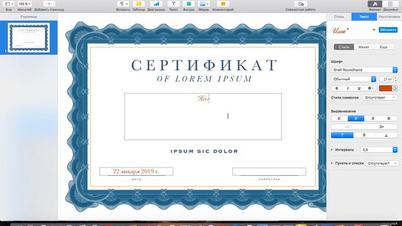Expand the Bullets and Lists (Пункты и списки) section

pos(332,163)
